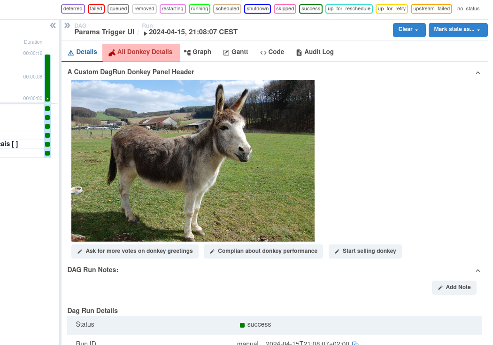The width and height of the screenshot is (493, 345).
Task: Filter by up_for_reschedule status badge
Action: click(x=349, y=9)
